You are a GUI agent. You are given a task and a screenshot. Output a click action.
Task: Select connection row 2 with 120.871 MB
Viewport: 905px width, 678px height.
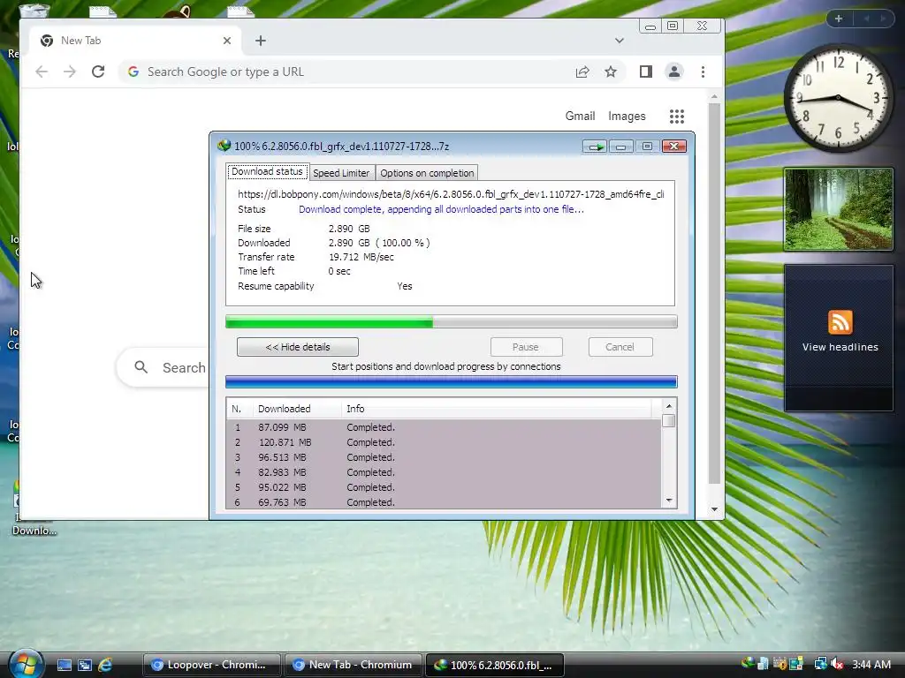tap(444, 442)
